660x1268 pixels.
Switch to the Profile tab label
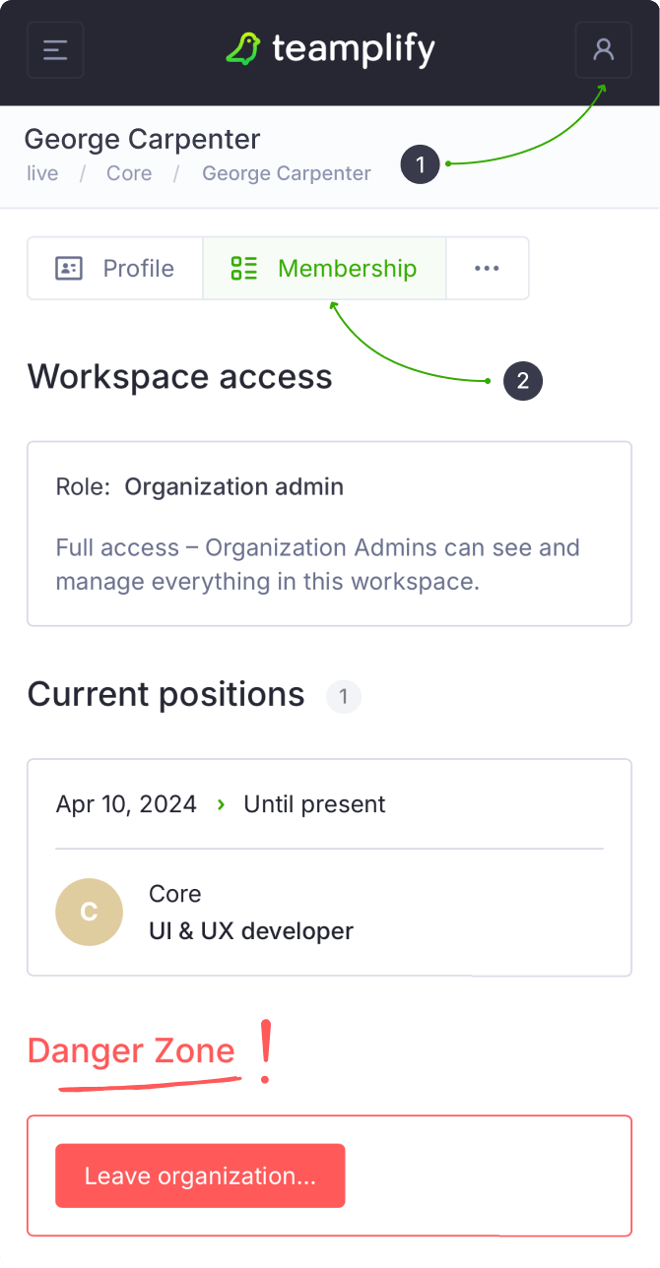coord(138,269)
